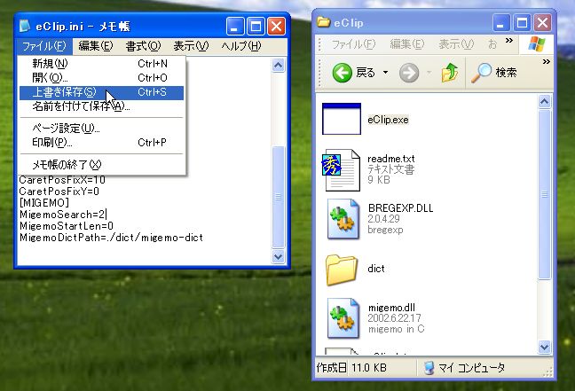Viewport: 575px width, 391px height.
Task: Open Notepad's ヘルプ(H) menu
Action: pyautogui.click(x=241, y=46)
